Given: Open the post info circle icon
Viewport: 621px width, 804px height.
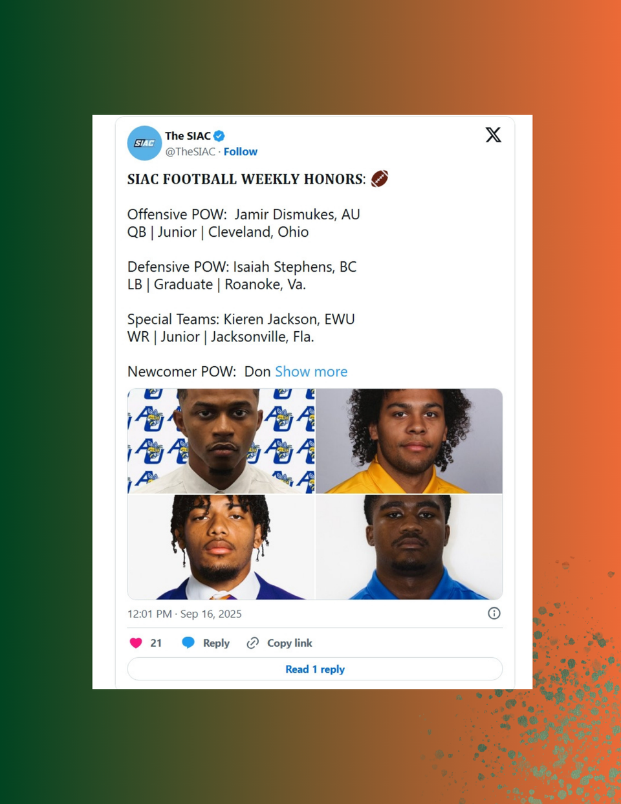Looking at the screenshot, I should point(494,613).
